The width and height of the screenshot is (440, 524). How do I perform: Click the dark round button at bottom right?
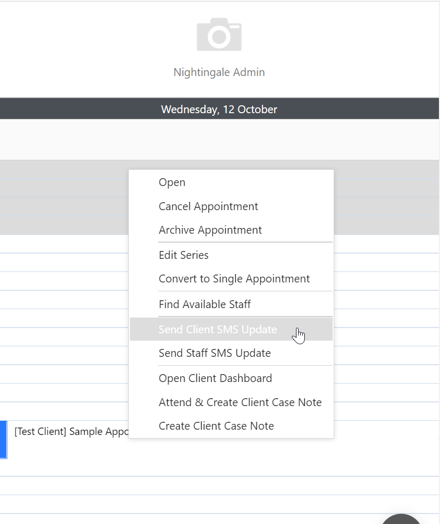401,519
